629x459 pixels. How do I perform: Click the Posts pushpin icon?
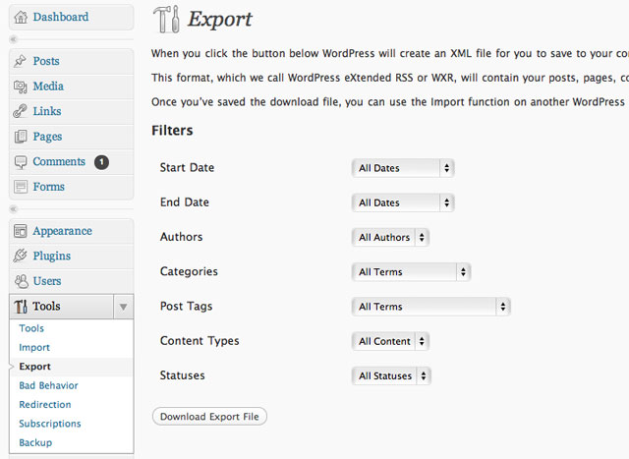tap(20, 61)
